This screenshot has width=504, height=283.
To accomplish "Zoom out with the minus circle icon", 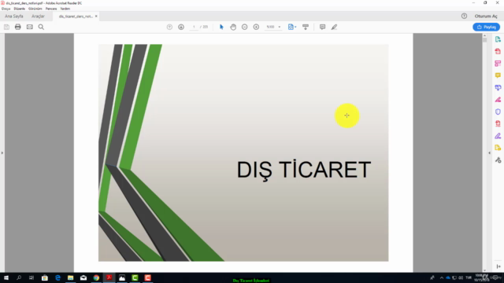I will tap(245, 27).
